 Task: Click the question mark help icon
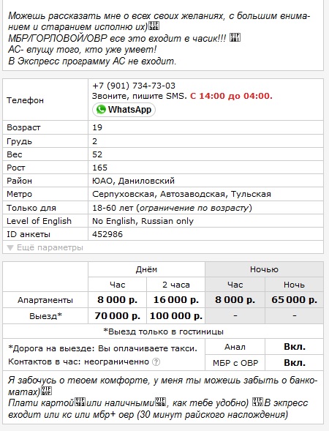(156, 361)
